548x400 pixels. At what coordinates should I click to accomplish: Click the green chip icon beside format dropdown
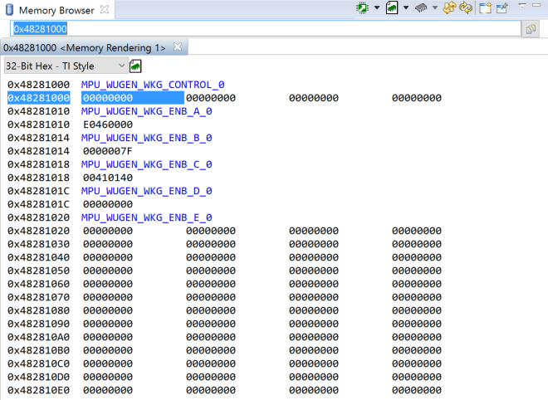[135, 66]
